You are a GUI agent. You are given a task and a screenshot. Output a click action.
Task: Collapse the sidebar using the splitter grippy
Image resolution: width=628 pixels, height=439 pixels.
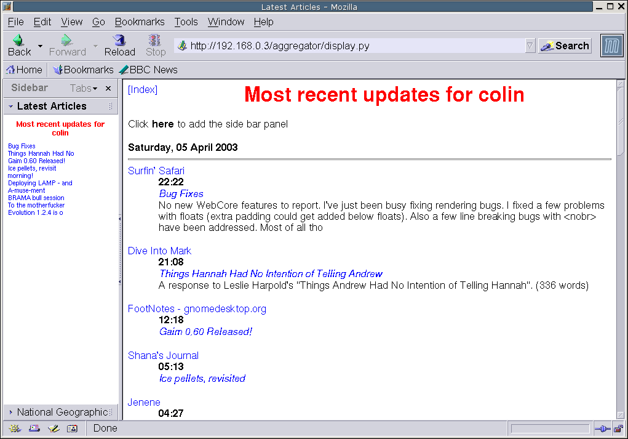pyautogui.click(x=120, y=250)
